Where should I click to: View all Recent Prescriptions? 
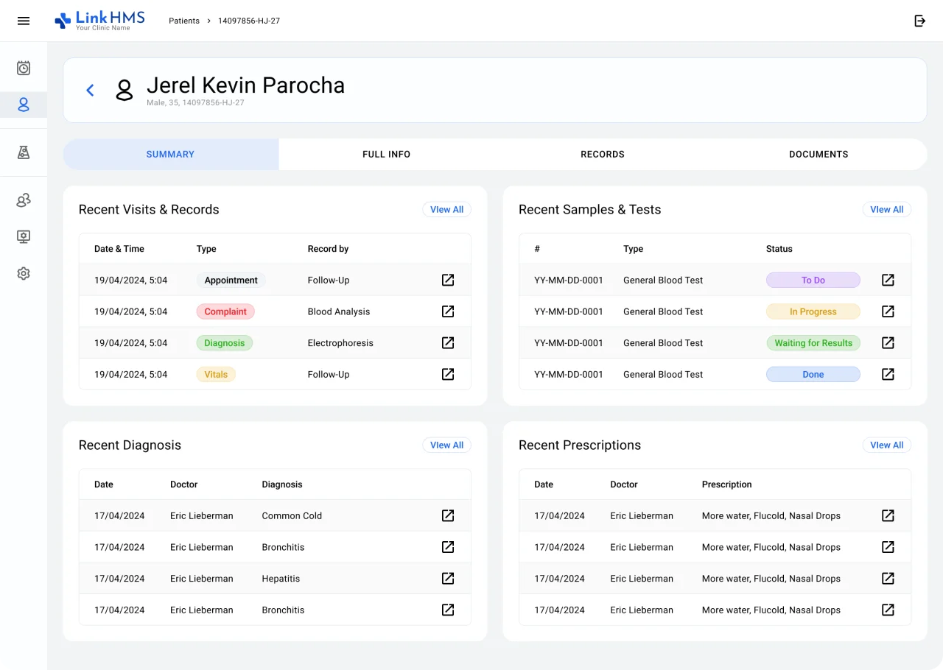coord(886,445)
